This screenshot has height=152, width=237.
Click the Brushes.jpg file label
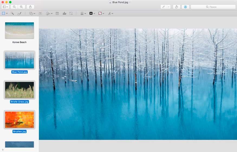(x=20, y=132)
